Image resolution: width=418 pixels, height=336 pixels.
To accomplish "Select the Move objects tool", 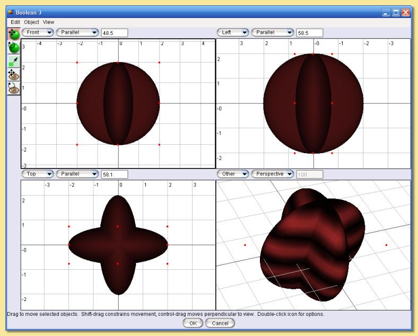I will click(x=14, y=34).
